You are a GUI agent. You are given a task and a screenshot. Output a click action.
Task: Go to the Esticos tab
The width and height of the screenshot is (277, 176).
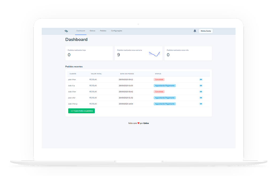coord(92,31)
